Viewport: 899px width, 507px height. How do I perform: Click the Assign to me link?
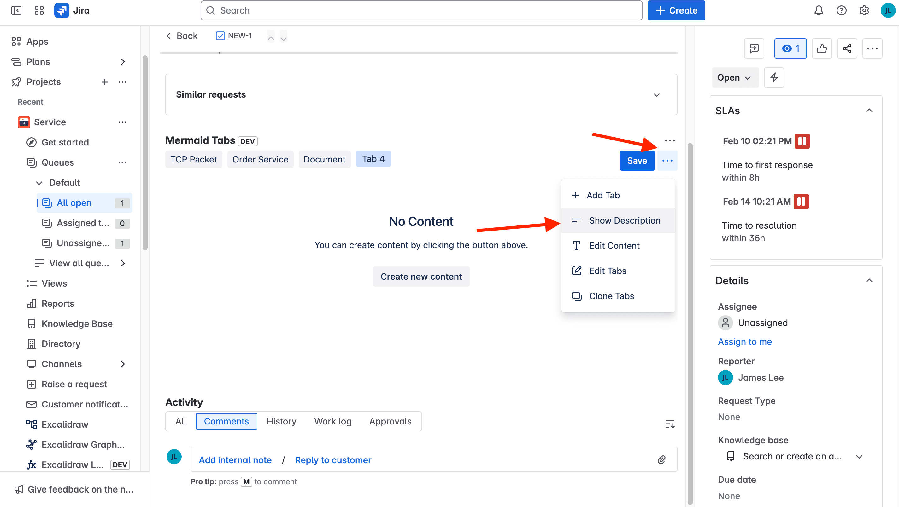744,341
